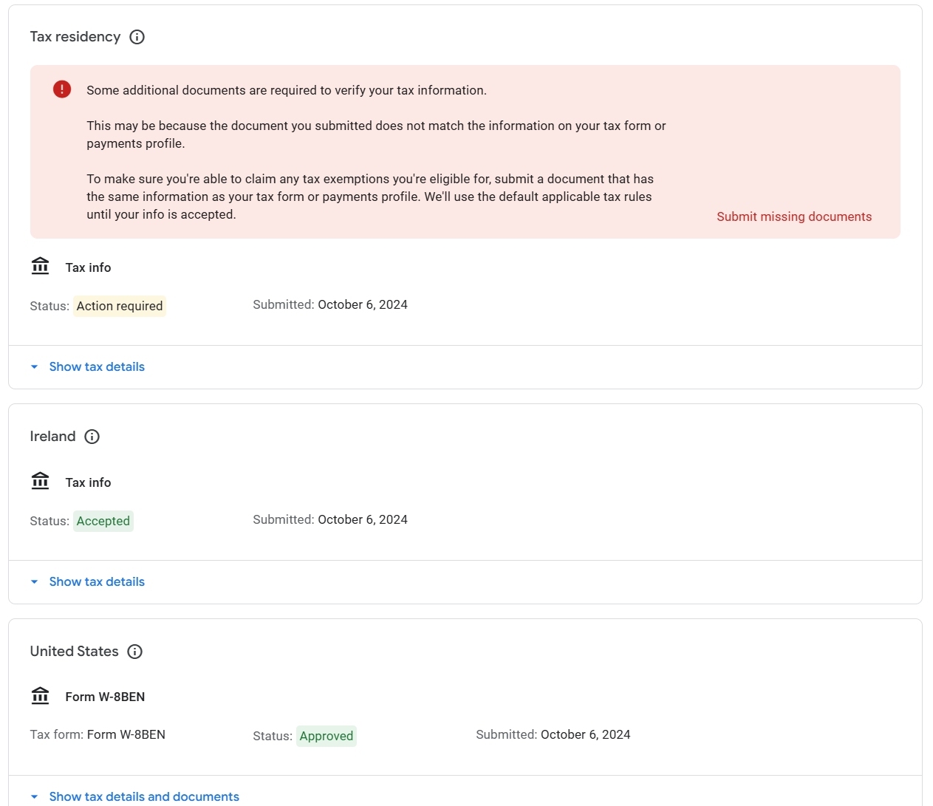
Task: Click the bank icon beside Form W-8BEN
Action: coord(40,696)
